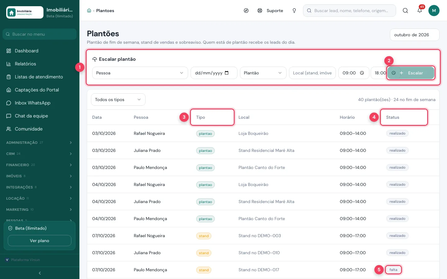Click the Escalar button
The image size is (447, 279).
pos(411,73)
